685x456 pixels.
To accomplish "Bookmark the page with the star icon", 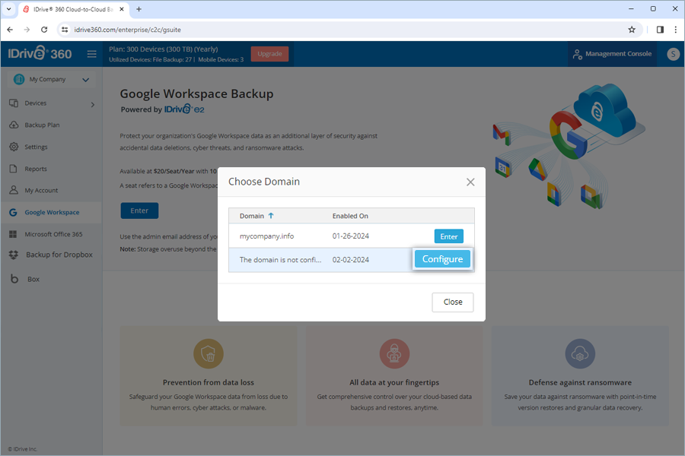I will coord(632,29).
